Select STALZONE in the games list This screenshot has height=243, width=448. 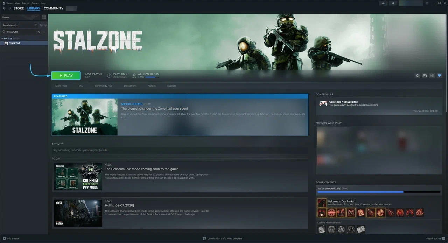pyautogui.click(x=24, y=43)
